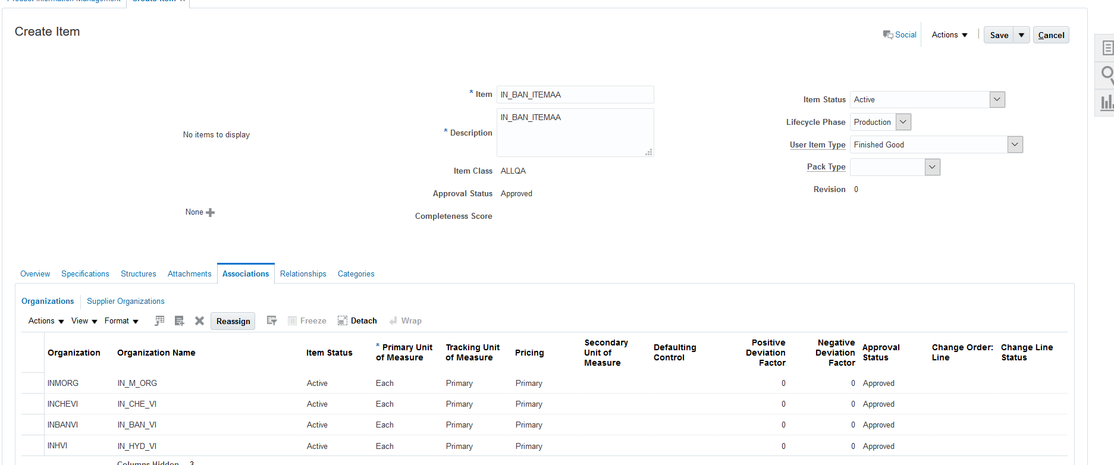Open the Save button dropdown arrow
The height and width of the screenshot is (465, 1114).
click(1021, 35)
